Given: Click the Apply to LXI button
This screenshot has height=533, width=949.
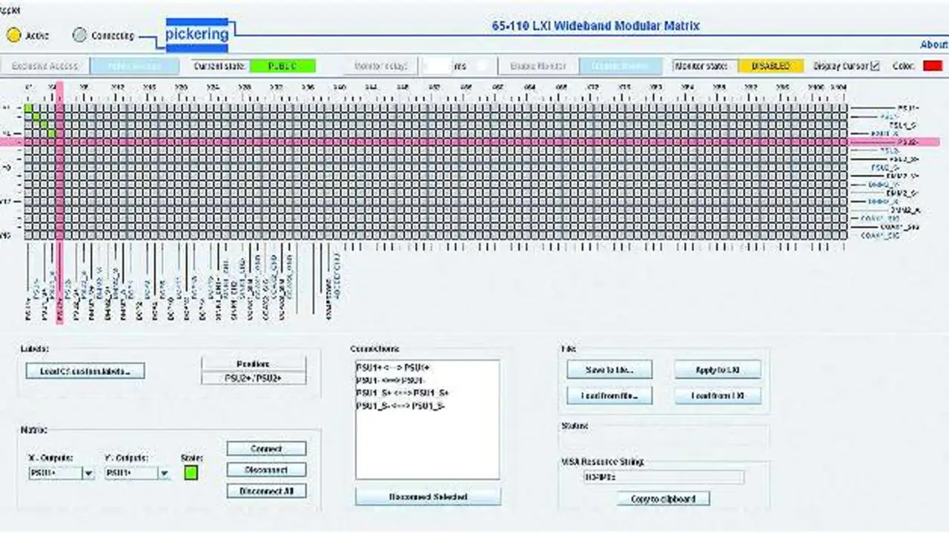Looking at the screenshot, I should (x=718, y=370).
